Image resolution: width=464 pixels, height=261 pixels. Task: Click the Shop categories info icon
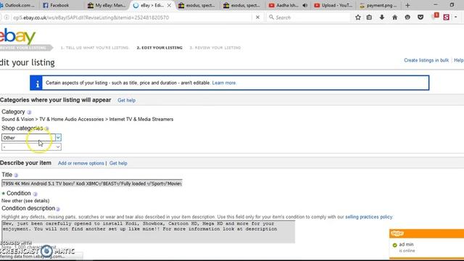point(46,128)
